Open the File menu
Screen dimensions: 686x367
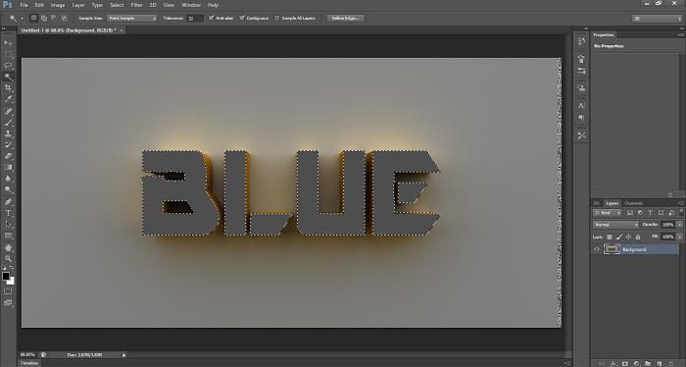pos(24,5)
